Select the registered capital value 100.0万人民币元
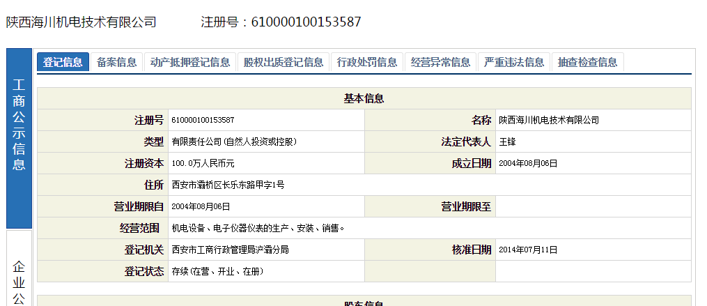707x306 pixels. click(x=203, y=163)
